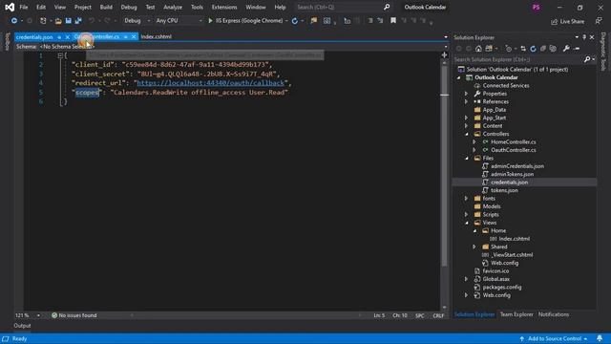Switch to the Notifications tab

(x=554, y=314)
